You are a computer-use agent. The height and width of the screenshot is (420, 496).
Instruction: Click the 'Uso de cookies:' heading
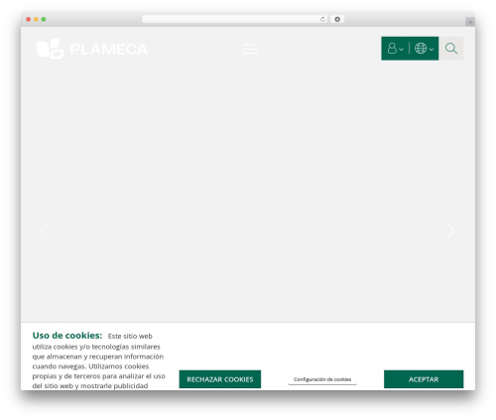pos(67,336)
